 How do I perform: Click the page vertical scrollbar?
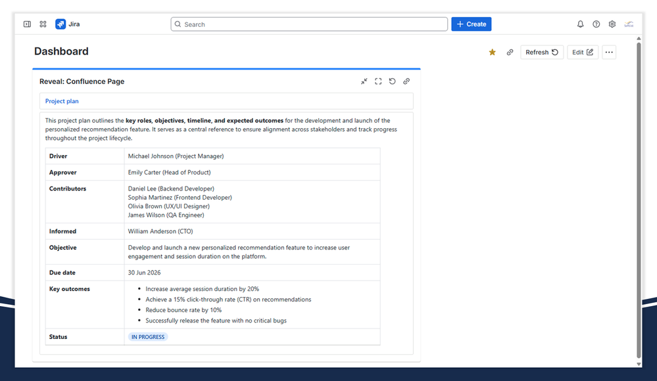(639, 200)
